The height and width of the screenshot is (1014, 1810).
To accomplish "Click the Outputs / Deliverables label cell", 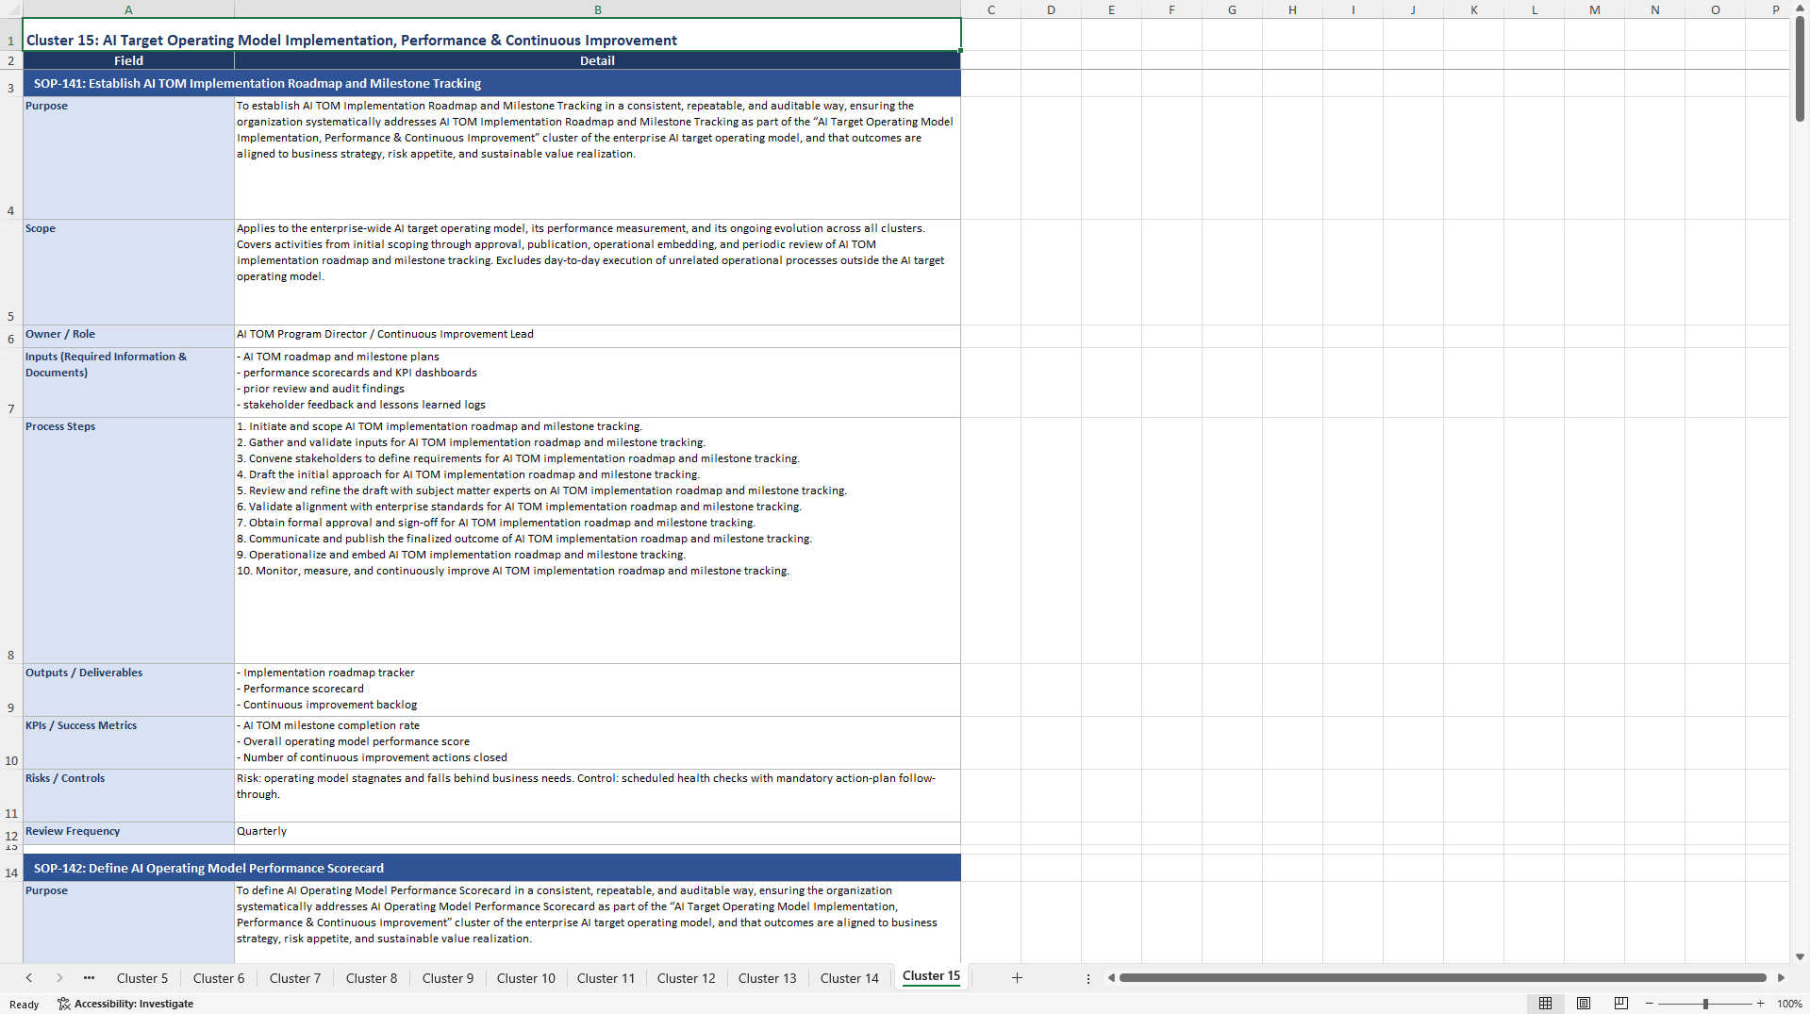I will pyautogui.click(x=128, y=690).
